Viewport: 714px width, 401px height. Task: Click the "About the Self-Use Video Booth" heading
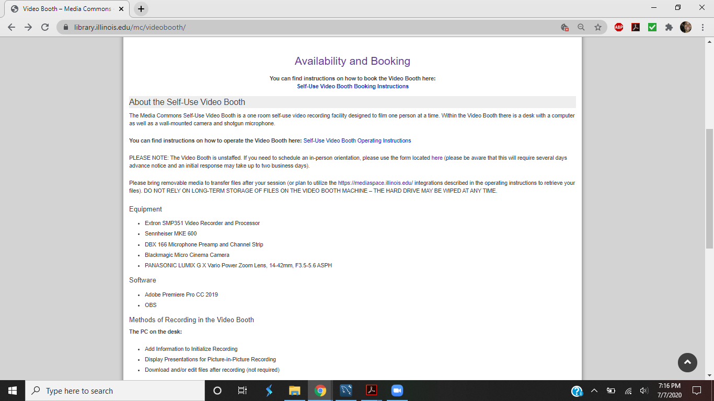coord(187,102)
